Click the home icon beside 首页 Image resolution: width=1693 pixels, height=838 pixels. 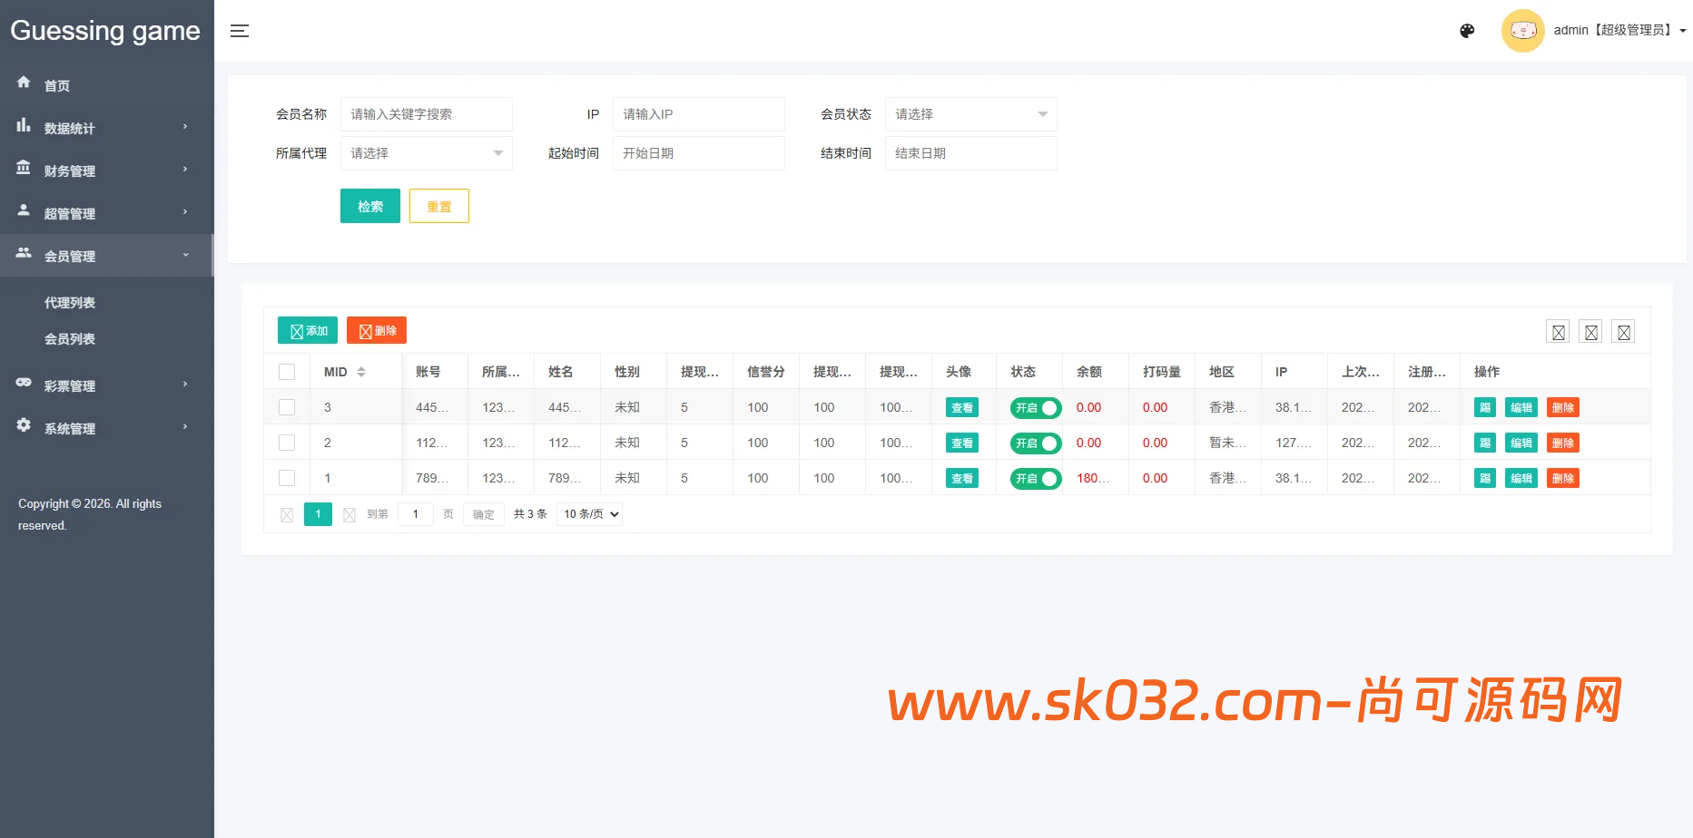point(24,83)
